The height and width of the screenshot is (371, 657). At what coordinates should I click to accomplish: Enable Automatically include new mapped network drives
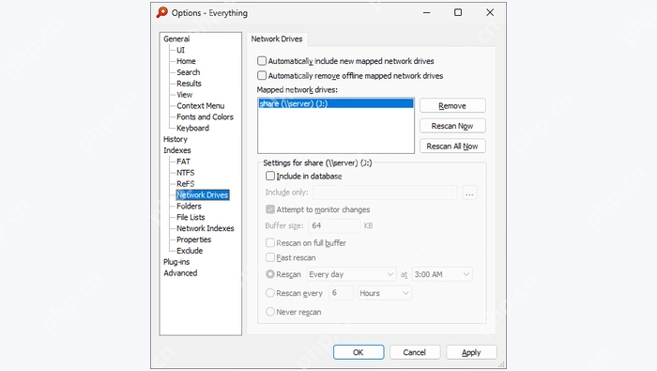click(262, 61)
